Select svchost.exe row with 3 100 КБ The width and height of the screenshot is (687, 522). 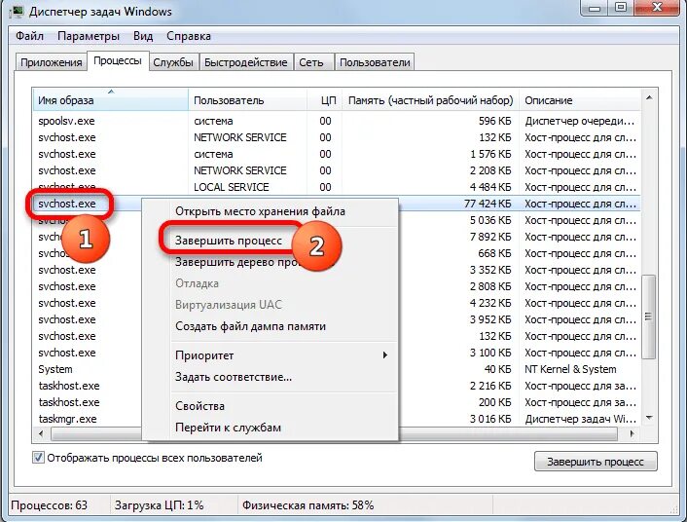(x=337, y=353)
